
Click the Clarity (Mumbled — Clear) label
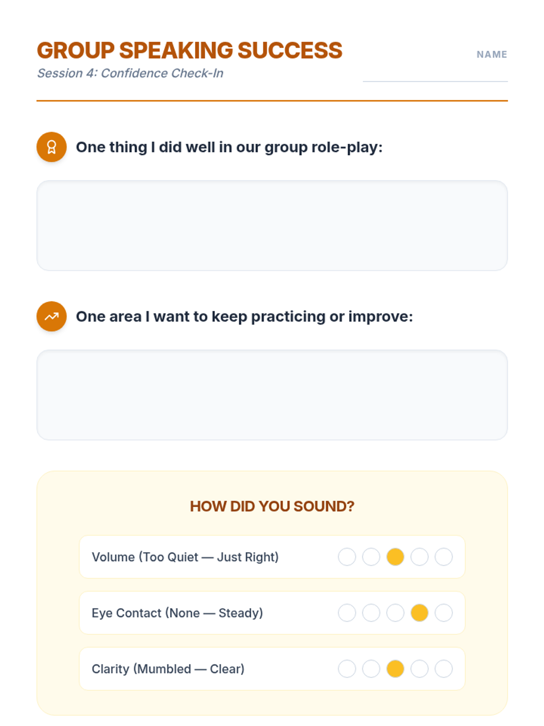tap(168, 669)
